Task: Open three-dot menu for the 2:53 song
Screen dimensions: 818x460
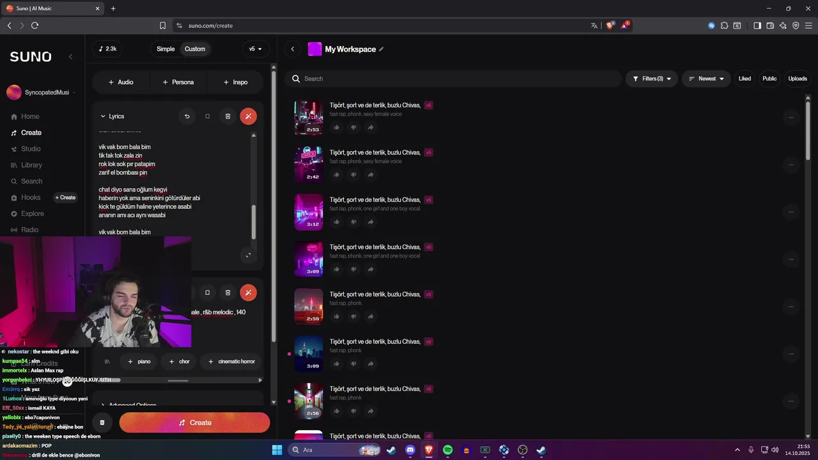Action: [x=791, y=118]
